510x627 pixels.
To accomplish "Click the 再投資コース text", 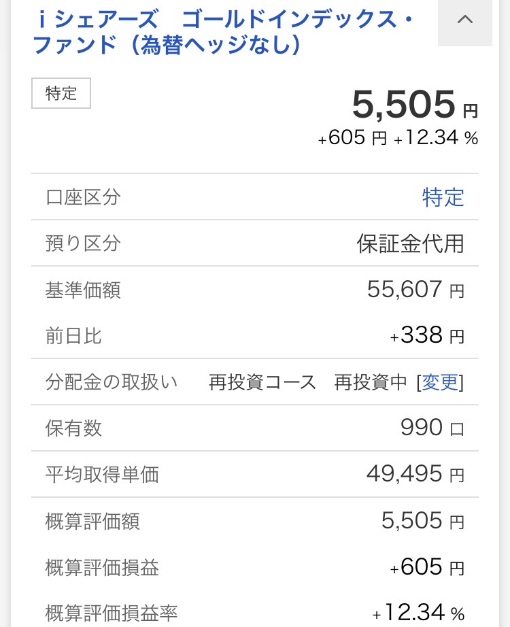I will click(x=262, y=382).
